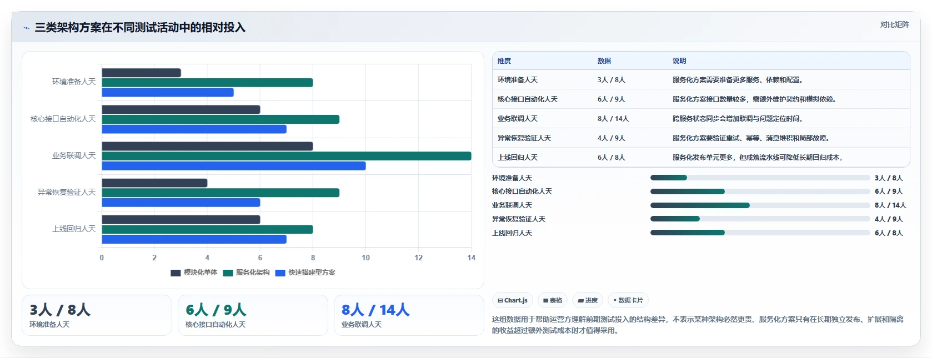Open the 6人 / 9人 核心接口自动化人天 card
Image resolution: width=932 pixels, height=358 pixels.
253,315
